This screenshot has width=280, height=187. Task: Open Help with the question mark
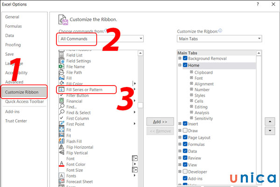click(x=258, y=4)
